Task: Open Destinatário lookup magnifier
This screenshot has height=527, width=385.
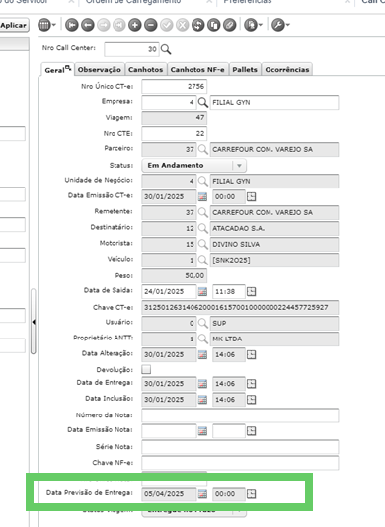Action: (x=202, y=228)
